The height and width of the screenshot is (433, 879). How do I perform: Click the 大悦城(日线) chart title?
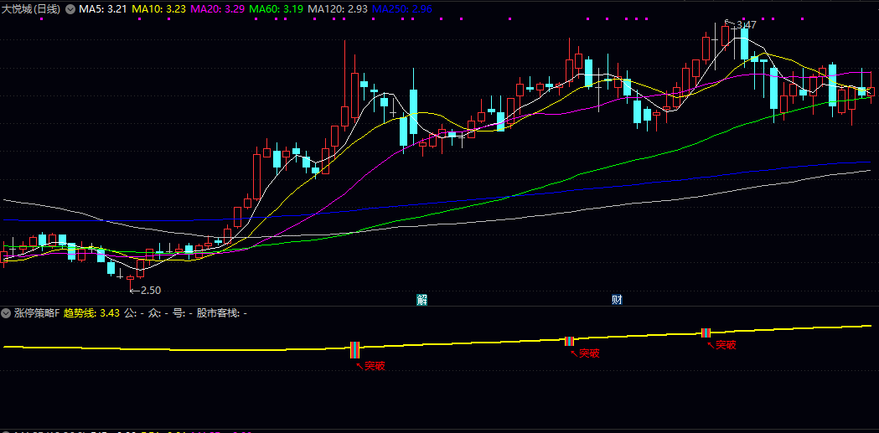[x=32, y=8]
